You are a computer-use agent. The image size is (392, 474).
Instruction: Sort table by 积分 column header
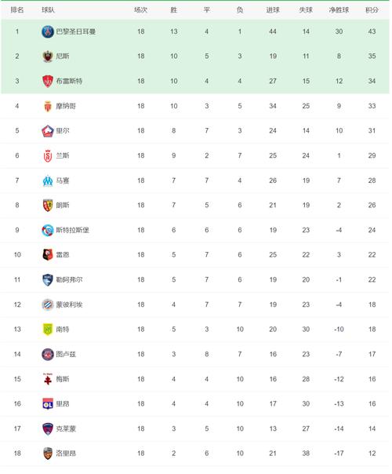(x=372, y=10)
